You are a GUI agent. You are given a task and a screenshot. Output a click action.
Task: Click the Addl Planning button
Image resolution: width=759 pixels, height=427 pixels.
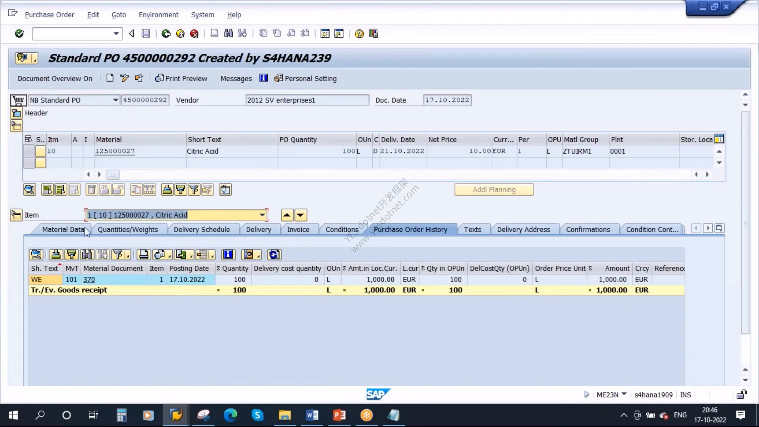tap(494, 190)
